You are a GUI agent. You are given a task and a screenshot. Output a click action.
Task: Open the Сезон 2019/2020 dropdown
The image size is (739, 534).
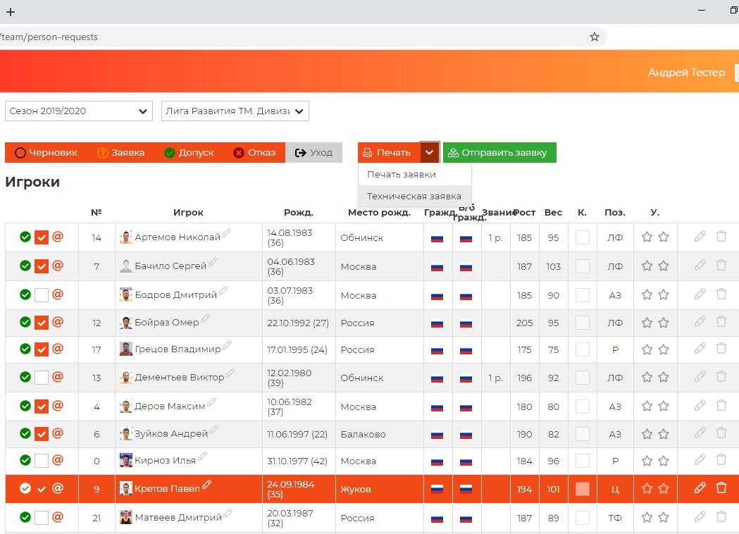click(79, 111)
